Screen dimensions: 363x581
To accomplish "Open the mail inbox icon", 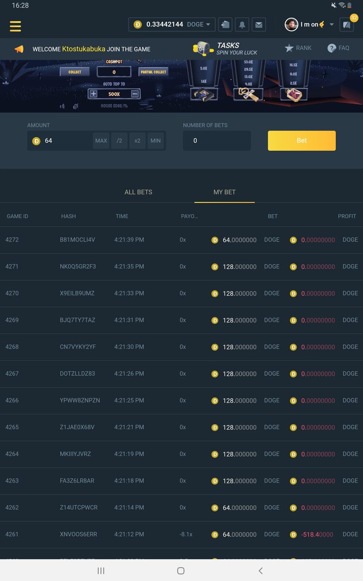I will click(x=259, y=25).
